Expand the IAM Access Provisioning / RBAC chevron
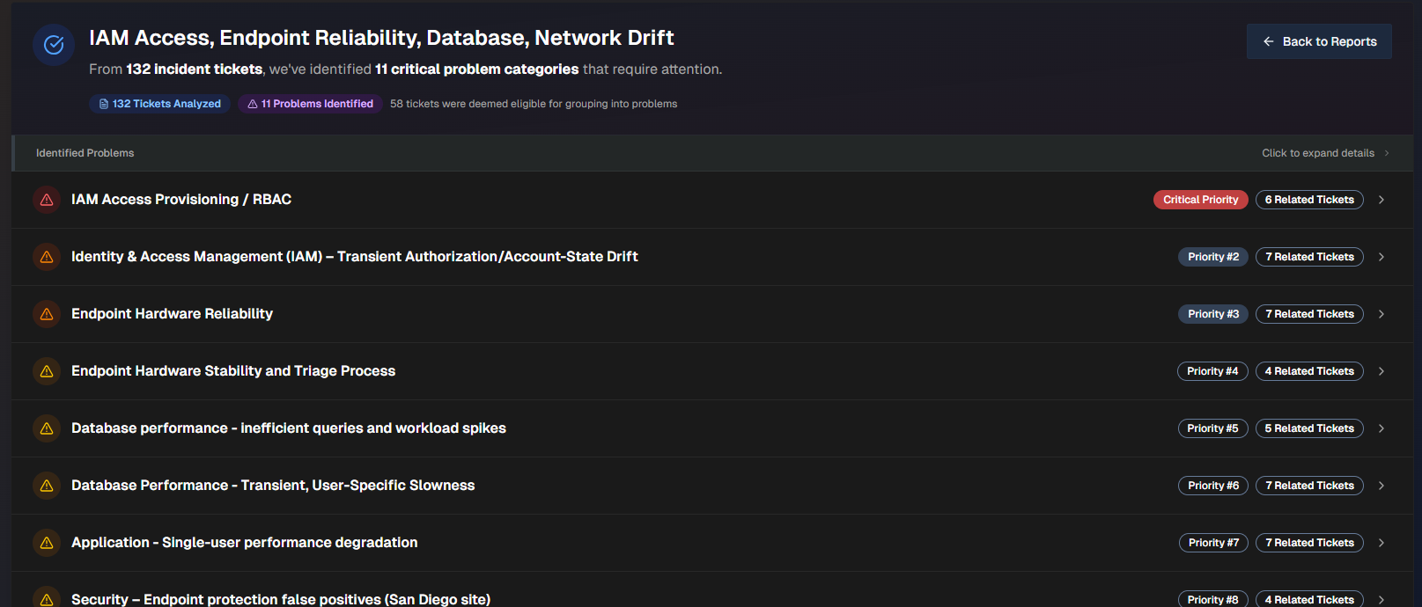Viewport: 1422px width, 607px height. (1381, 200)
